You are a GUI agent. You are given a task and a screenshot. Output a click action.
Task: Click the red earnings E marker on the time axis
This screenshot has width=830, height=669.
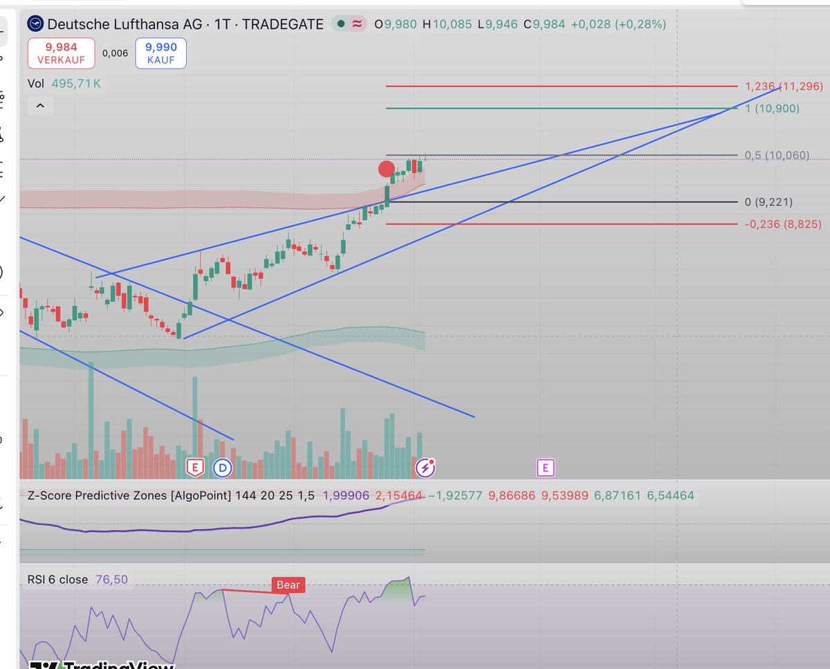click(195, 468)
